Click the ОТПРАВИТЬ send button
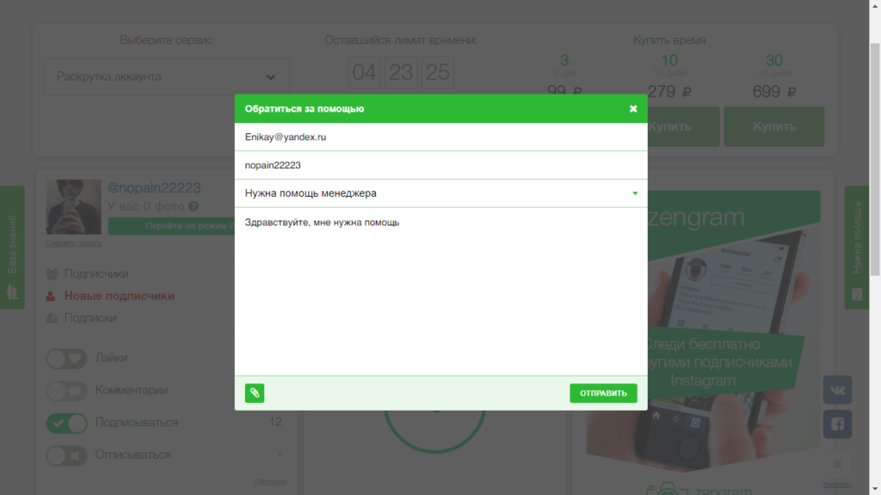 [603, 393]
